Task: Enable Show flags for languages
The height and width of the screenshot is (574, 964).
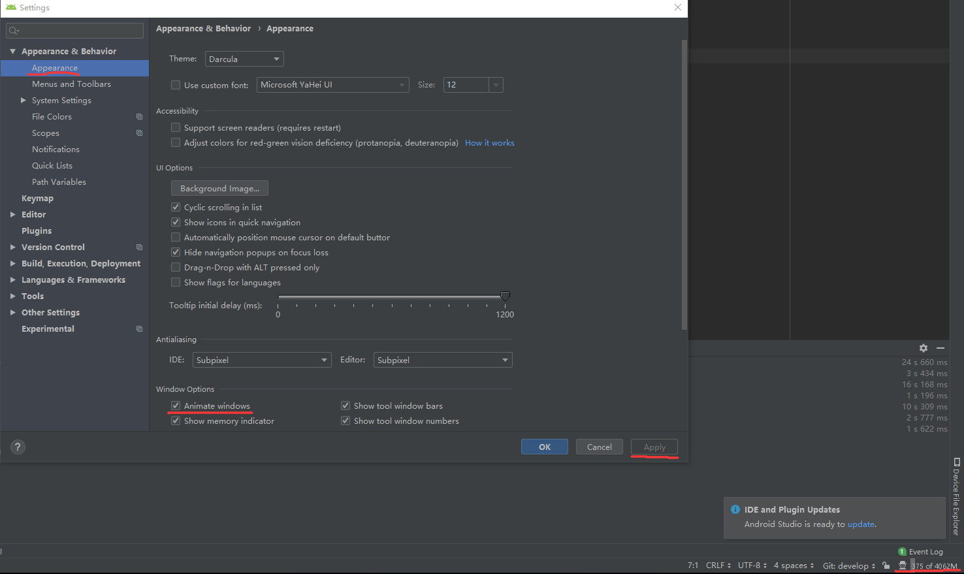Action: pos(176,282)
